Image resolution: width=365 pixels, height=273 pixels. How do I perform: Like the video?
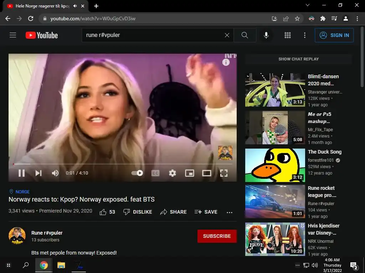(x=107, y=212)
